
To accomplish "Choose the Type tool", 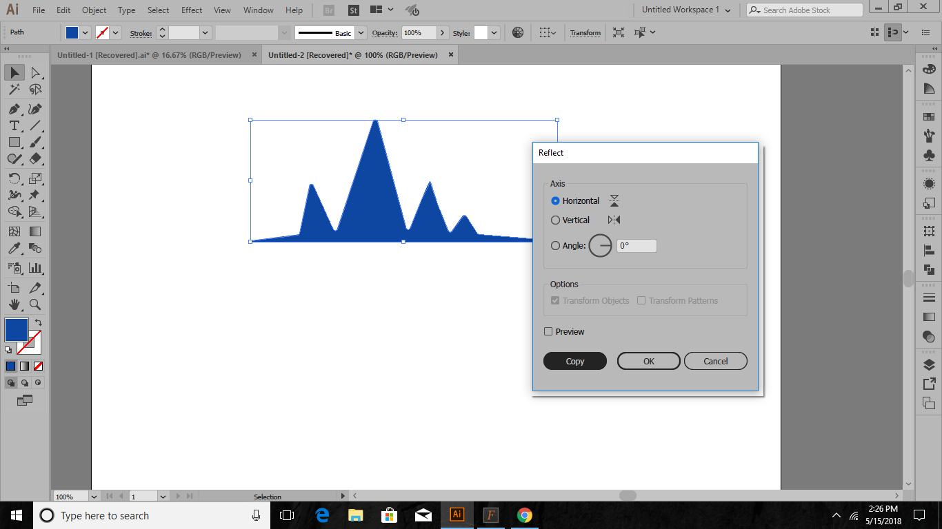I will [14, 125].
